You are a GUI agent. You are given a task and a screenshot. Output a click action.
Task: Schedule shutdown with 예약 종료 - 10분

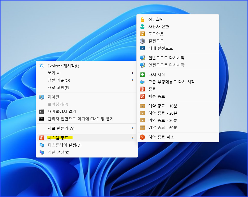click(178, 106)
